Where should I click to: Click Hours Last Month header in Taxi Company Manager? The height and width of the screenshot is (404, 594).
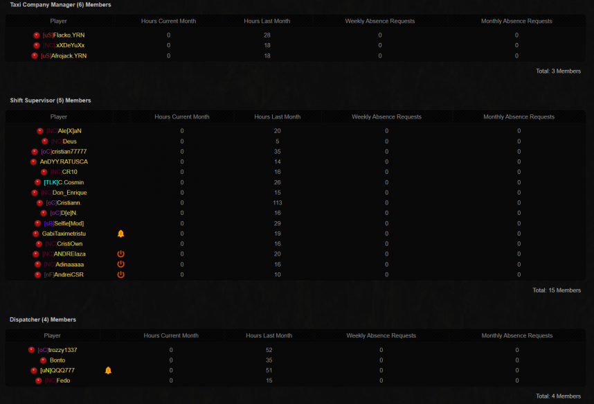[x=267, y=21]
